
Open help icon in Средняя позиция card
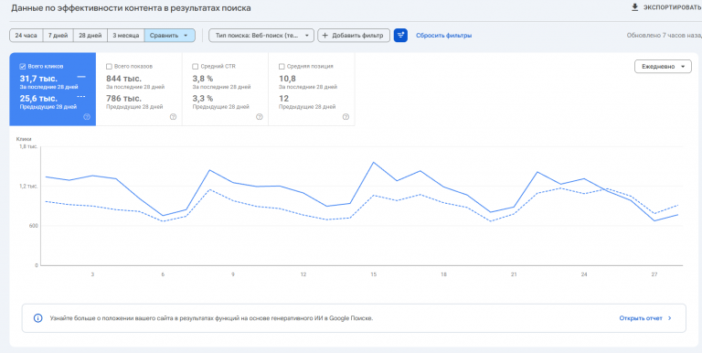click(x=346, y=117)
